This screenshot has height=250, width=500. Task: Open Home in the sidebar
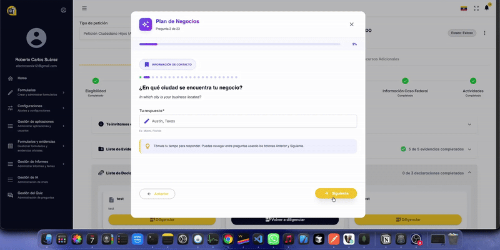click(22, 79)
